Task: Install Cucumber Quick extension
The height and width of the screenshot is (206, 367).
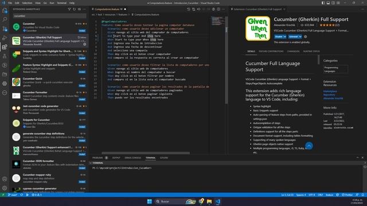Action: tap(82, 86)
